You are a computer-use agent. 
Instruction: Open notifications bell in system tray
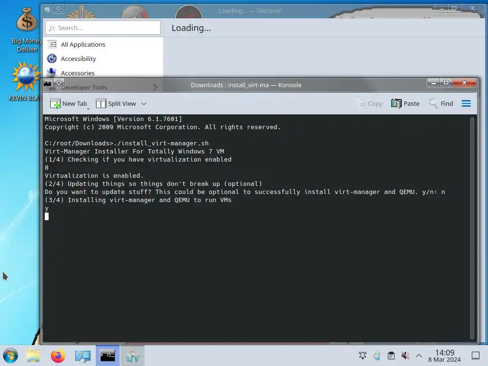pos(363,355)
